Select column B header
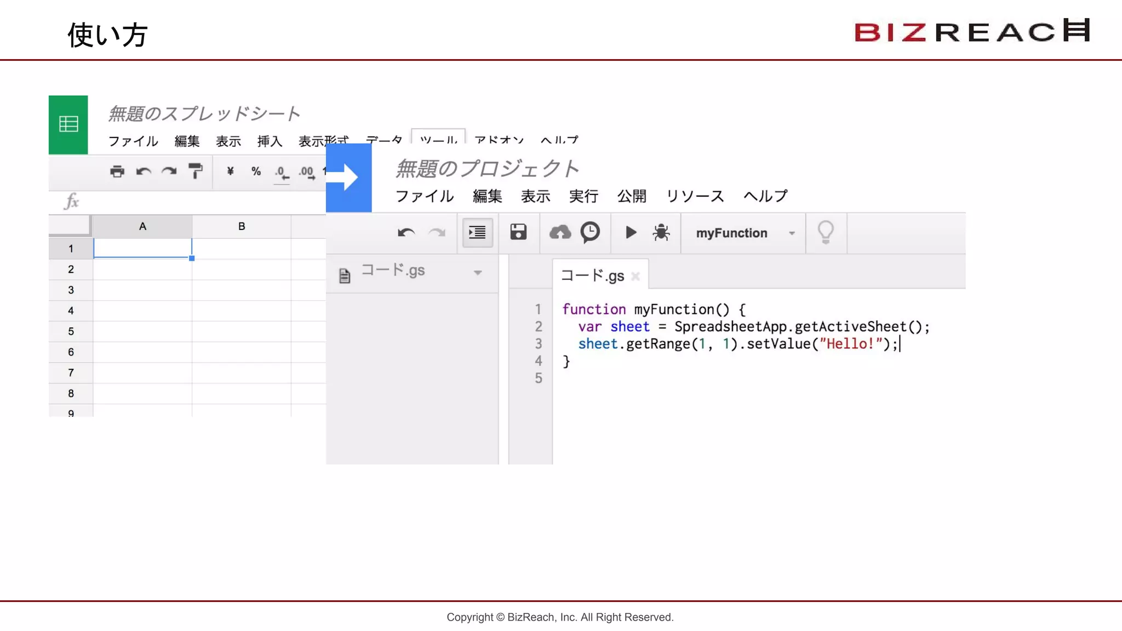 click(x=242, y=226)
